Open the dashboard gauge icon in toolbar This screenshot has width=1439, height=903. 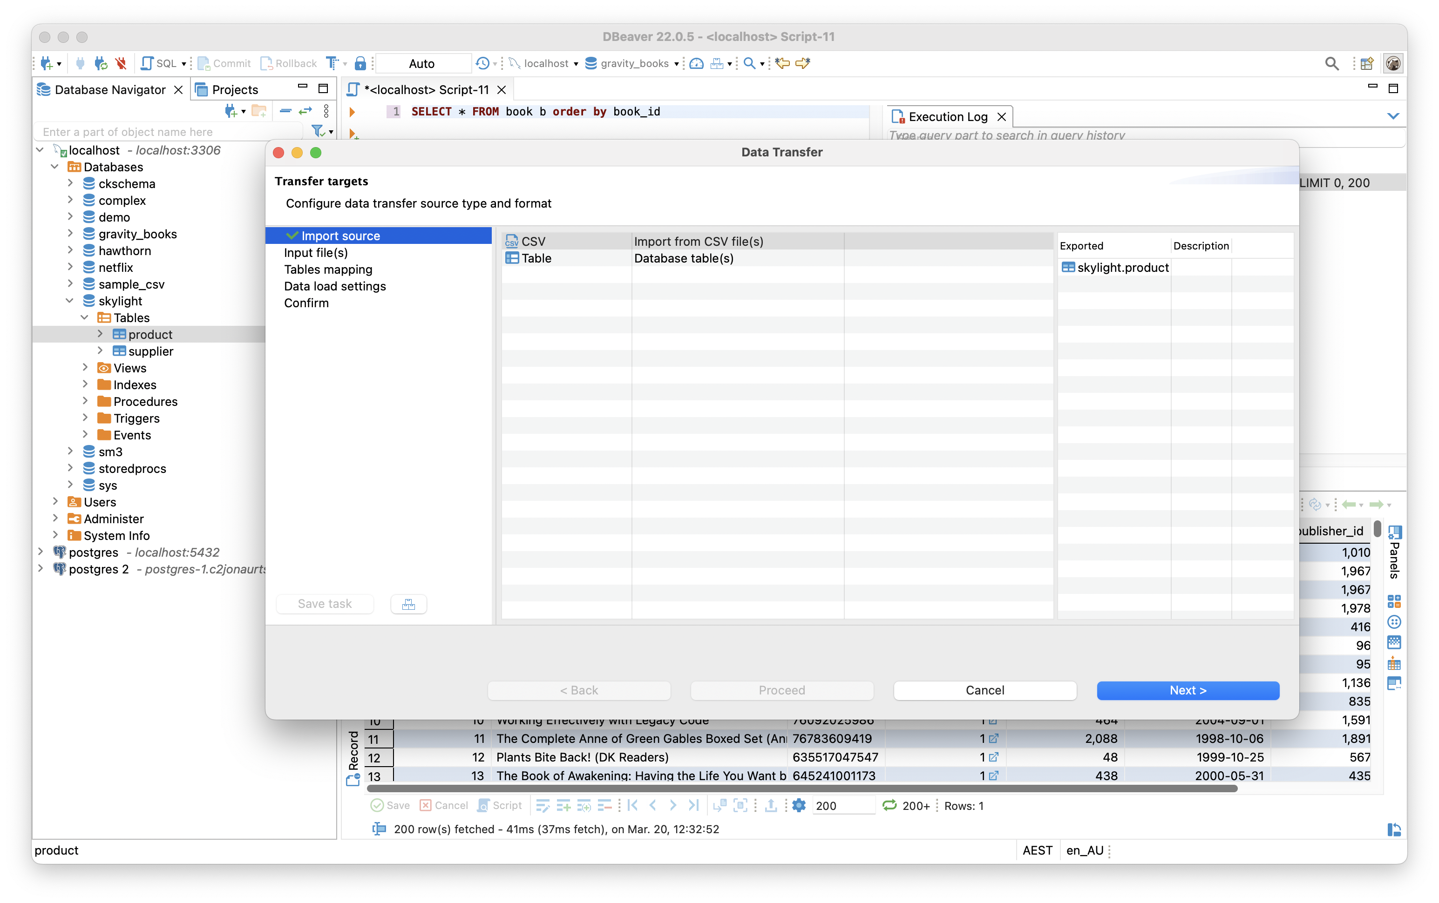point(696,63)
